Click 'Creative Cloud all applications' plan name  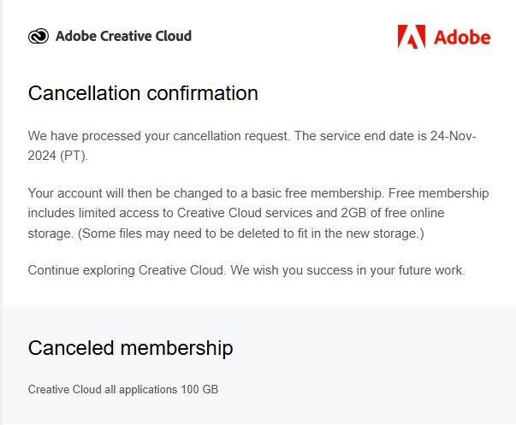point(103,390)
